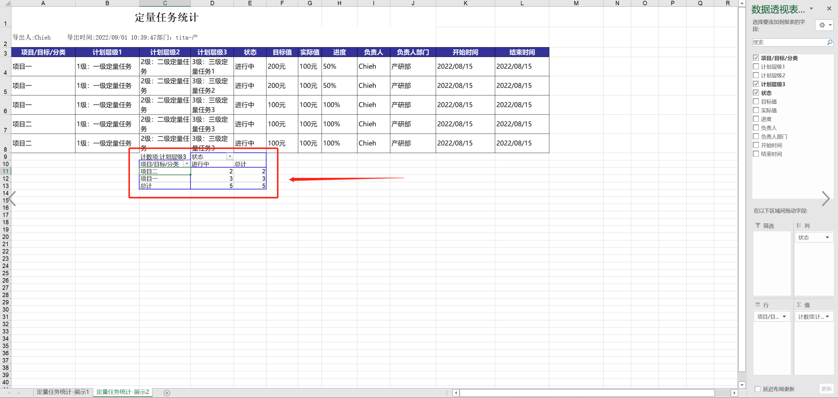Check the 负责人部门 field
Viewport: 838px width, 398px height.
(x=756, y=136)
